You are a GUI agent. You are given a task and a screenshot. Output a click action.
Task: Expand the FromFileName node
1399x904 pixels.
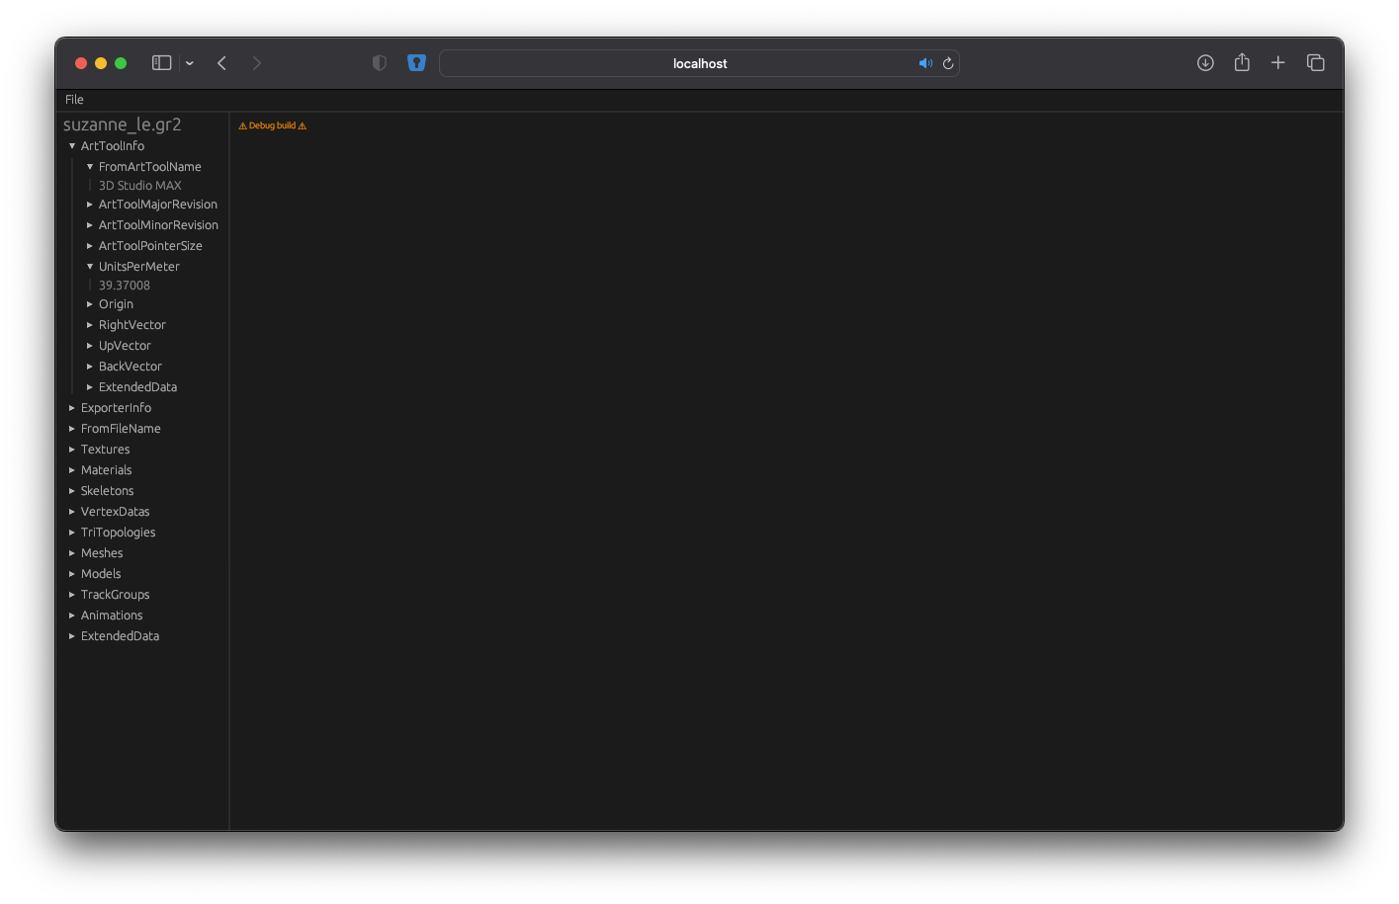(x=72, y=429)
